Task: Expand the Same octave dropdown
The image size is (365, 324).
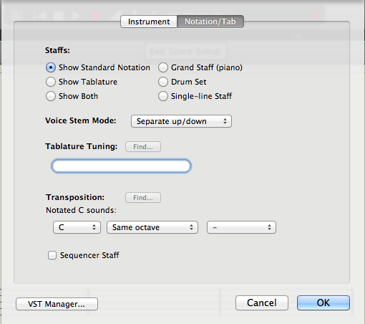Action: coord(152,227)
